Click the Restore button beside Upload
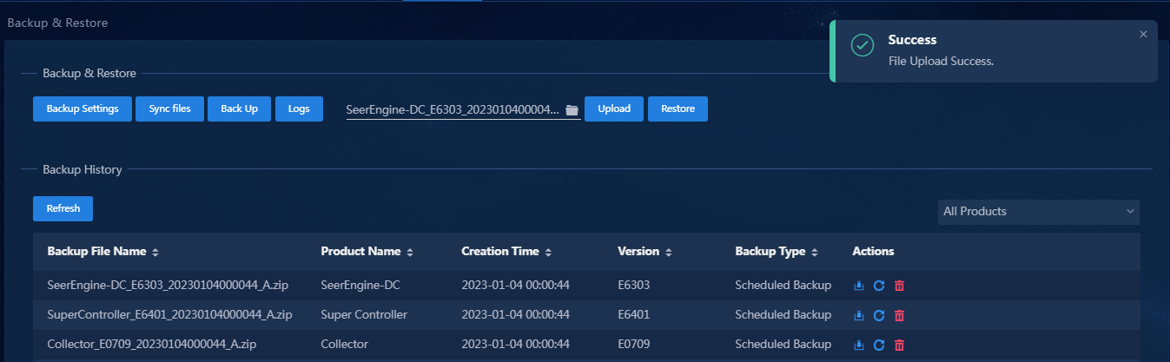Screen dimensions: 1170x362 678,109
